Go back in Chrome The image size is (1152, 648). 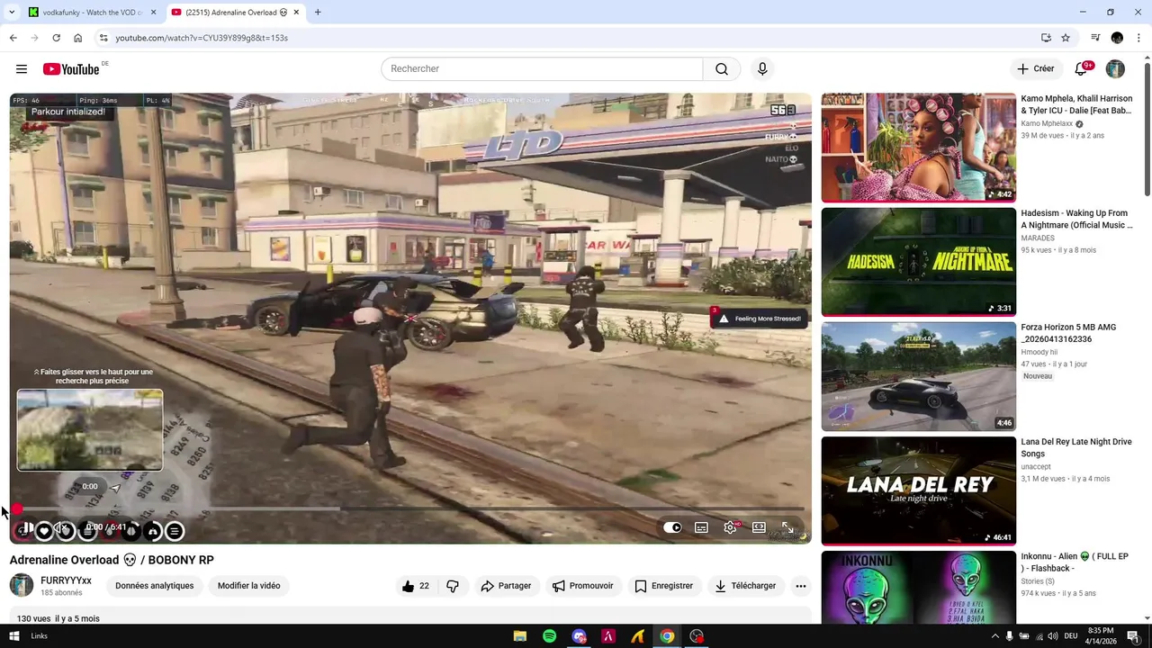[13, 38]
